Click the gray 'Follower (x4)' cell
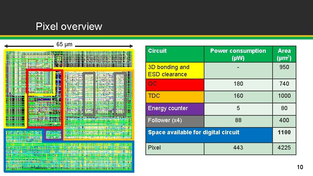The width and height of the screenshot is (313, 176). [x=175, y=121]
